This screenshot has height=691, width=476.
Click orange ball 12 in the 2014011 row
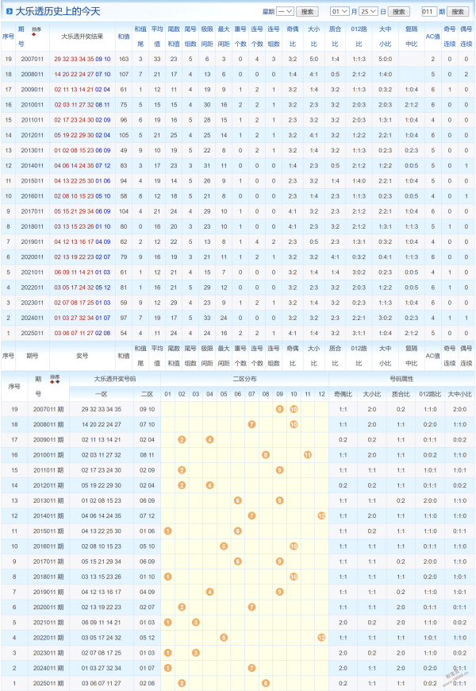[x=321, y=515]
